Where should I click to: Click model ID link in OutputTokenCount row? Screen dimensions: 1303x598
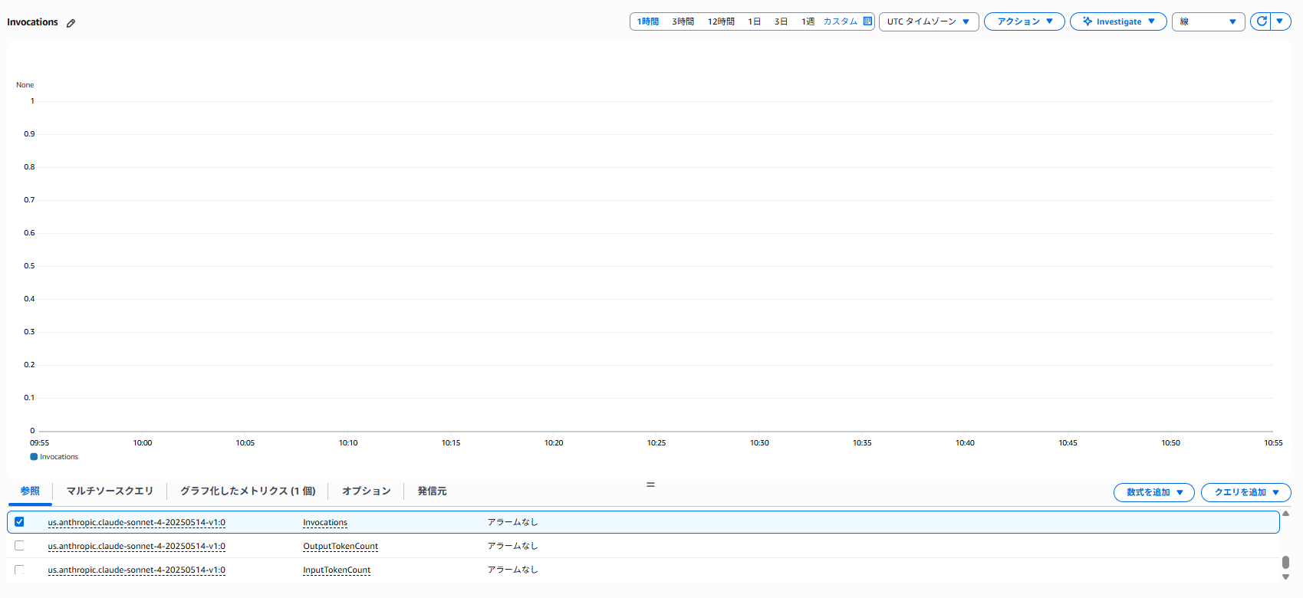(137, 547)
